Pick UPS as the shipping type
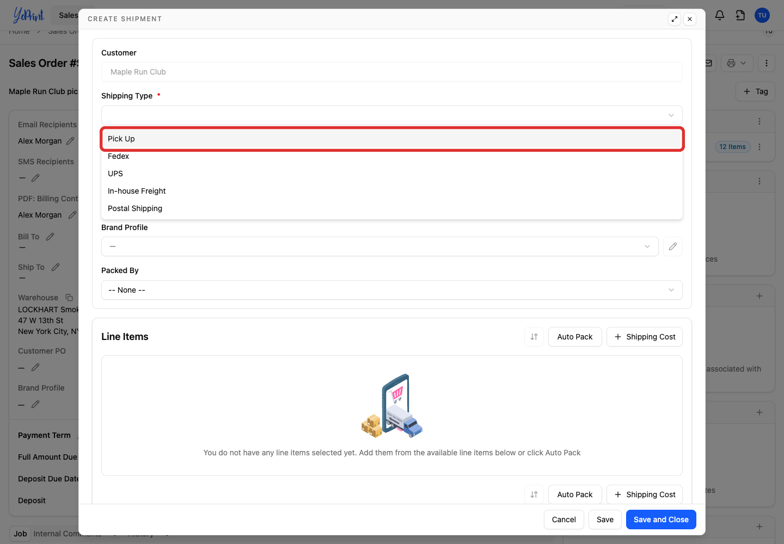This screenshot has width=784, height=544. tap(392, 174)
